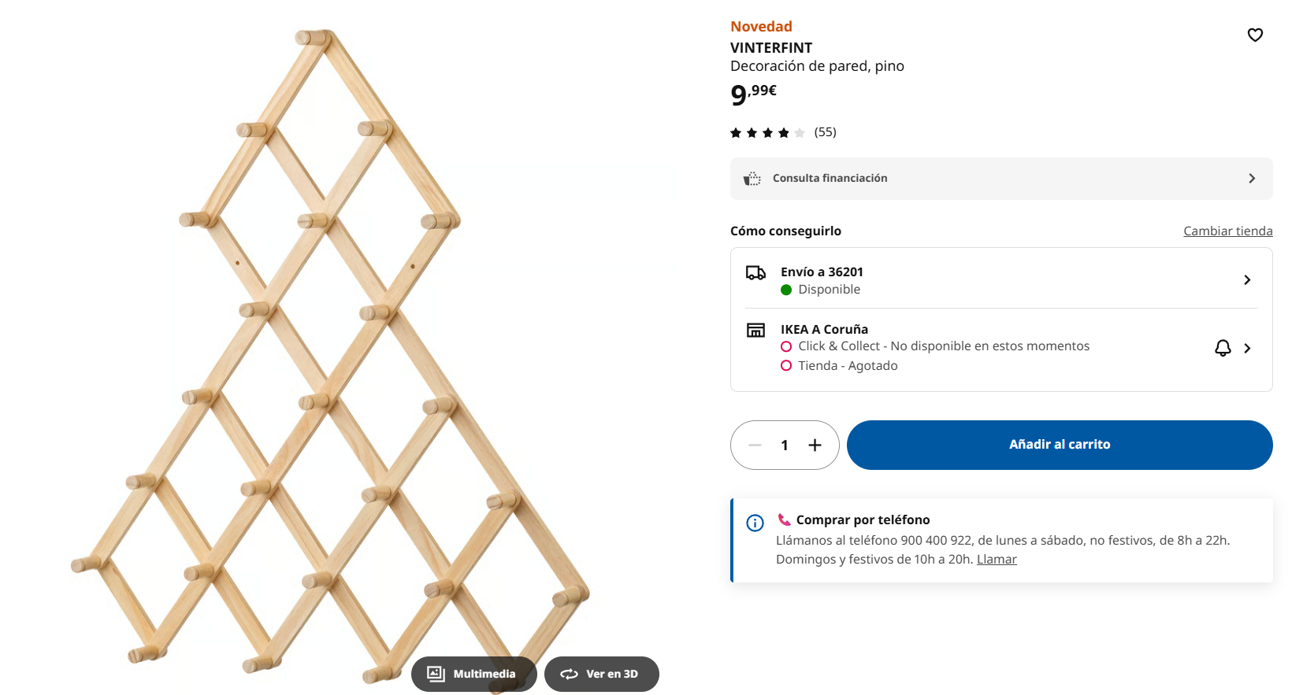Click the info icon in phone banner
Image resolution: width=1303 pixels, height=695 pixels.
click(x=755, y=523)
